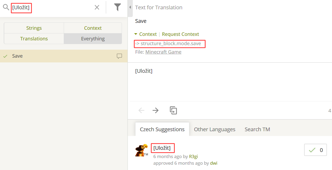332x170 pixels.
Task: Go to the next string arrow
Action: coord(156,110)
